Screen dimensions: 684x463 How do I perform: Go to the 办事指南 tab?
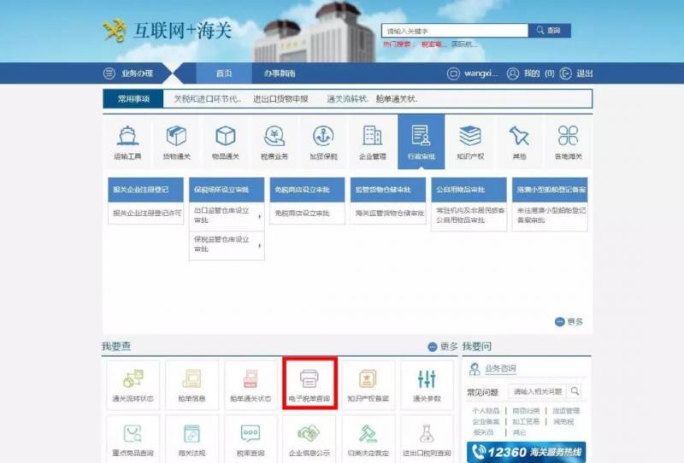[280, 73]
